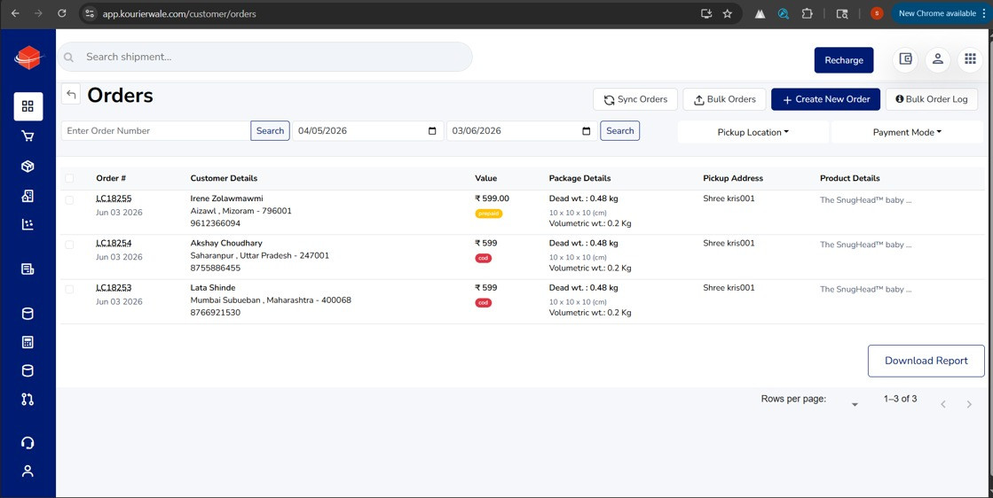The image size is (993, 498).
Task: Click the browser back arrow
Action: pyautogui.click(x=15, y=13)
